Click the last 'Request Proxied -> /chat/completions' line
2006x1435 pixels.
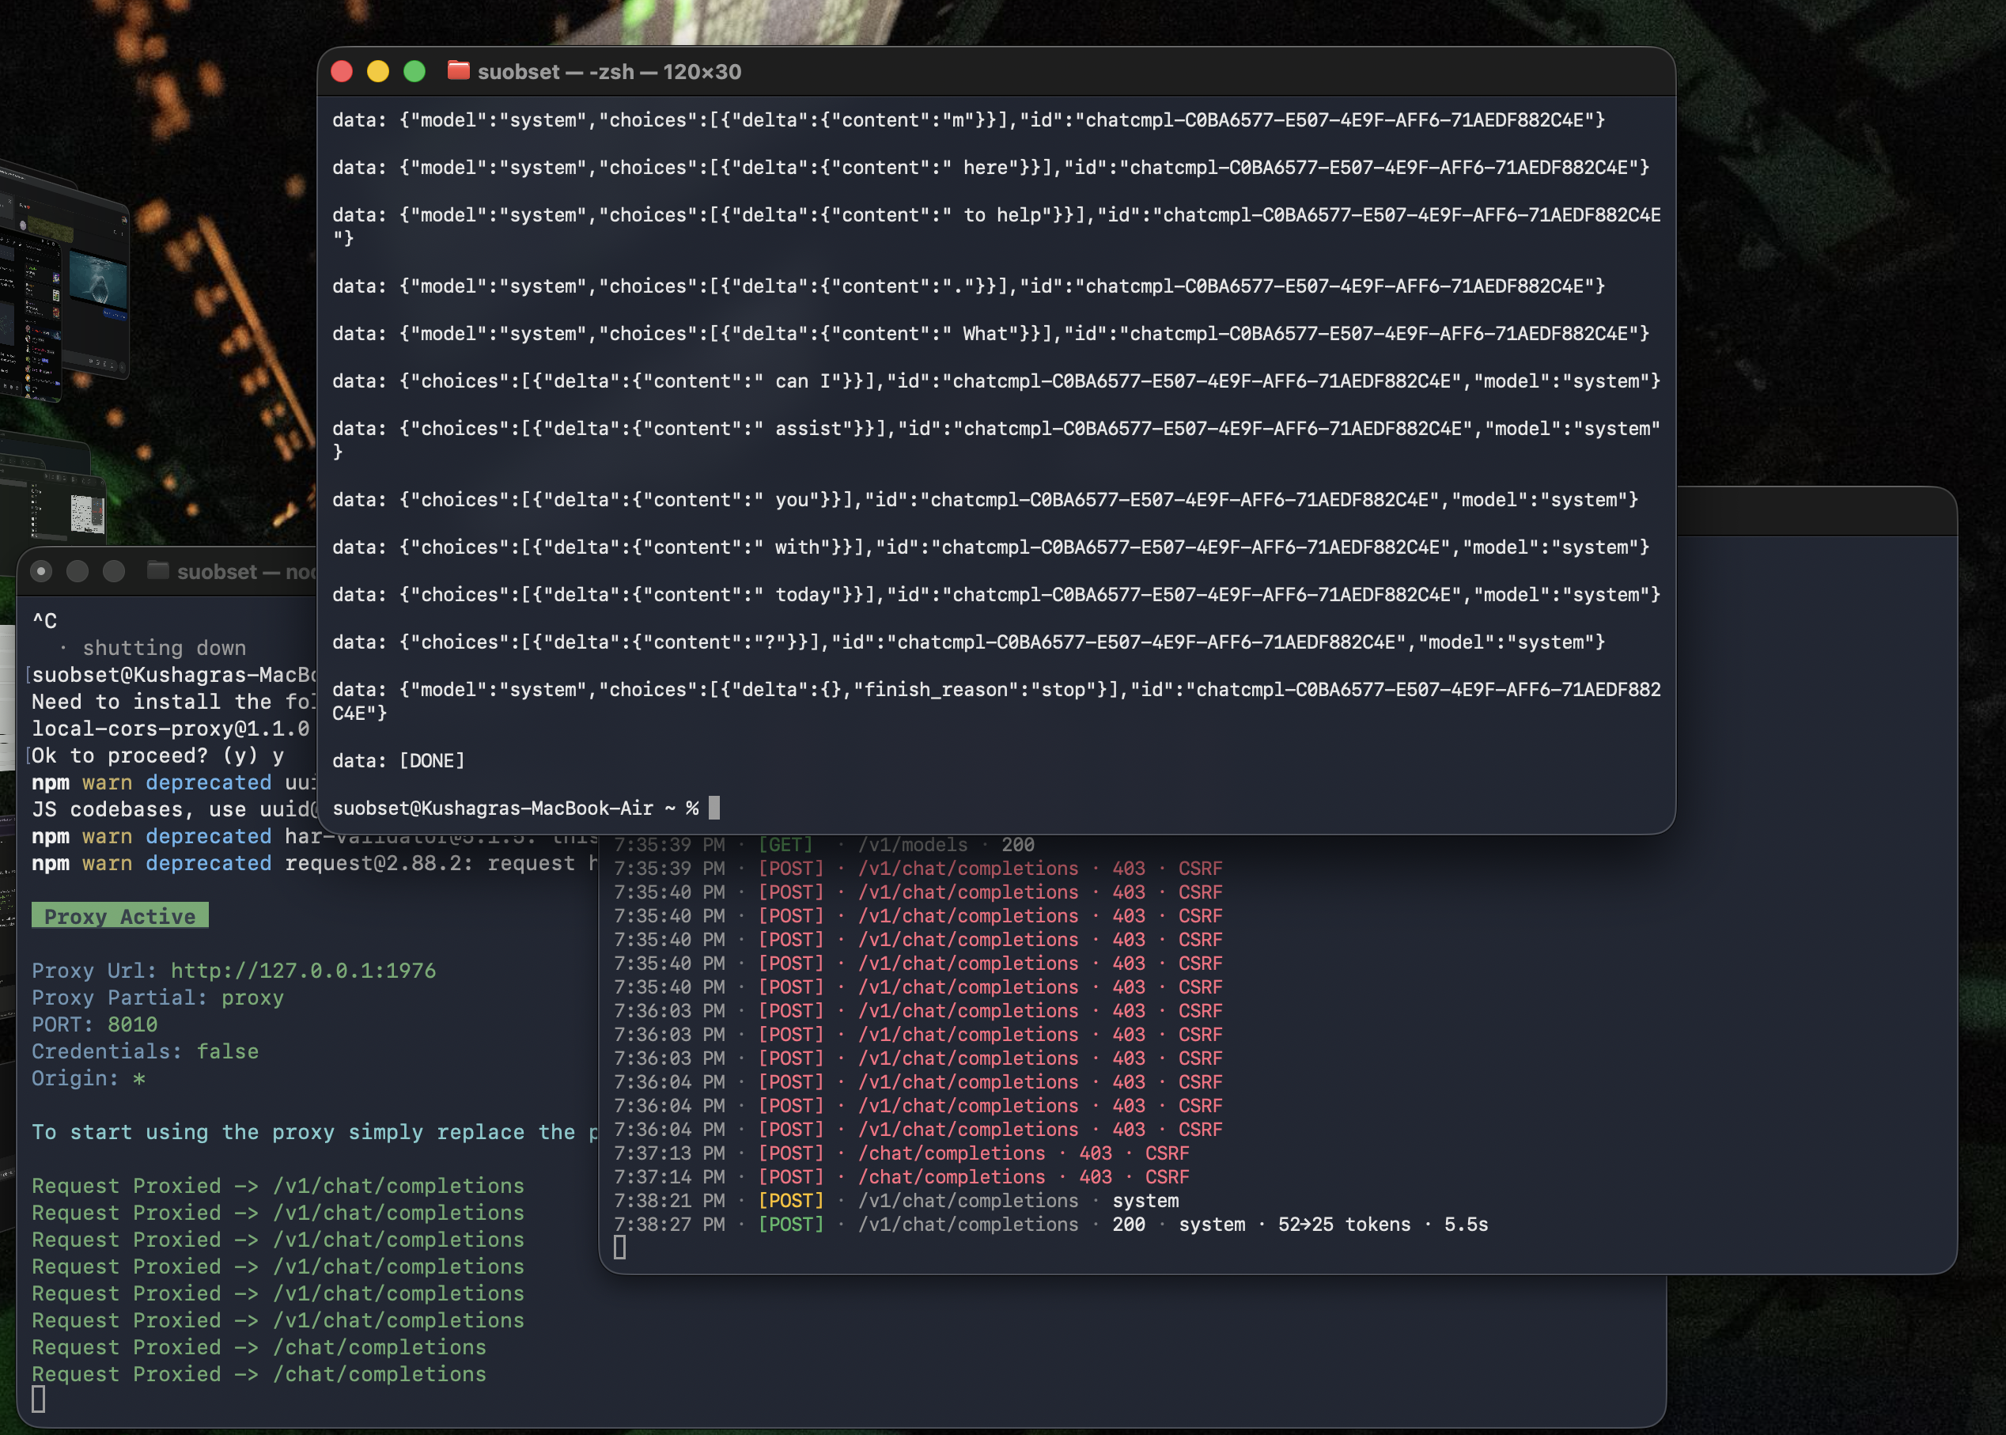point(259,1374)
